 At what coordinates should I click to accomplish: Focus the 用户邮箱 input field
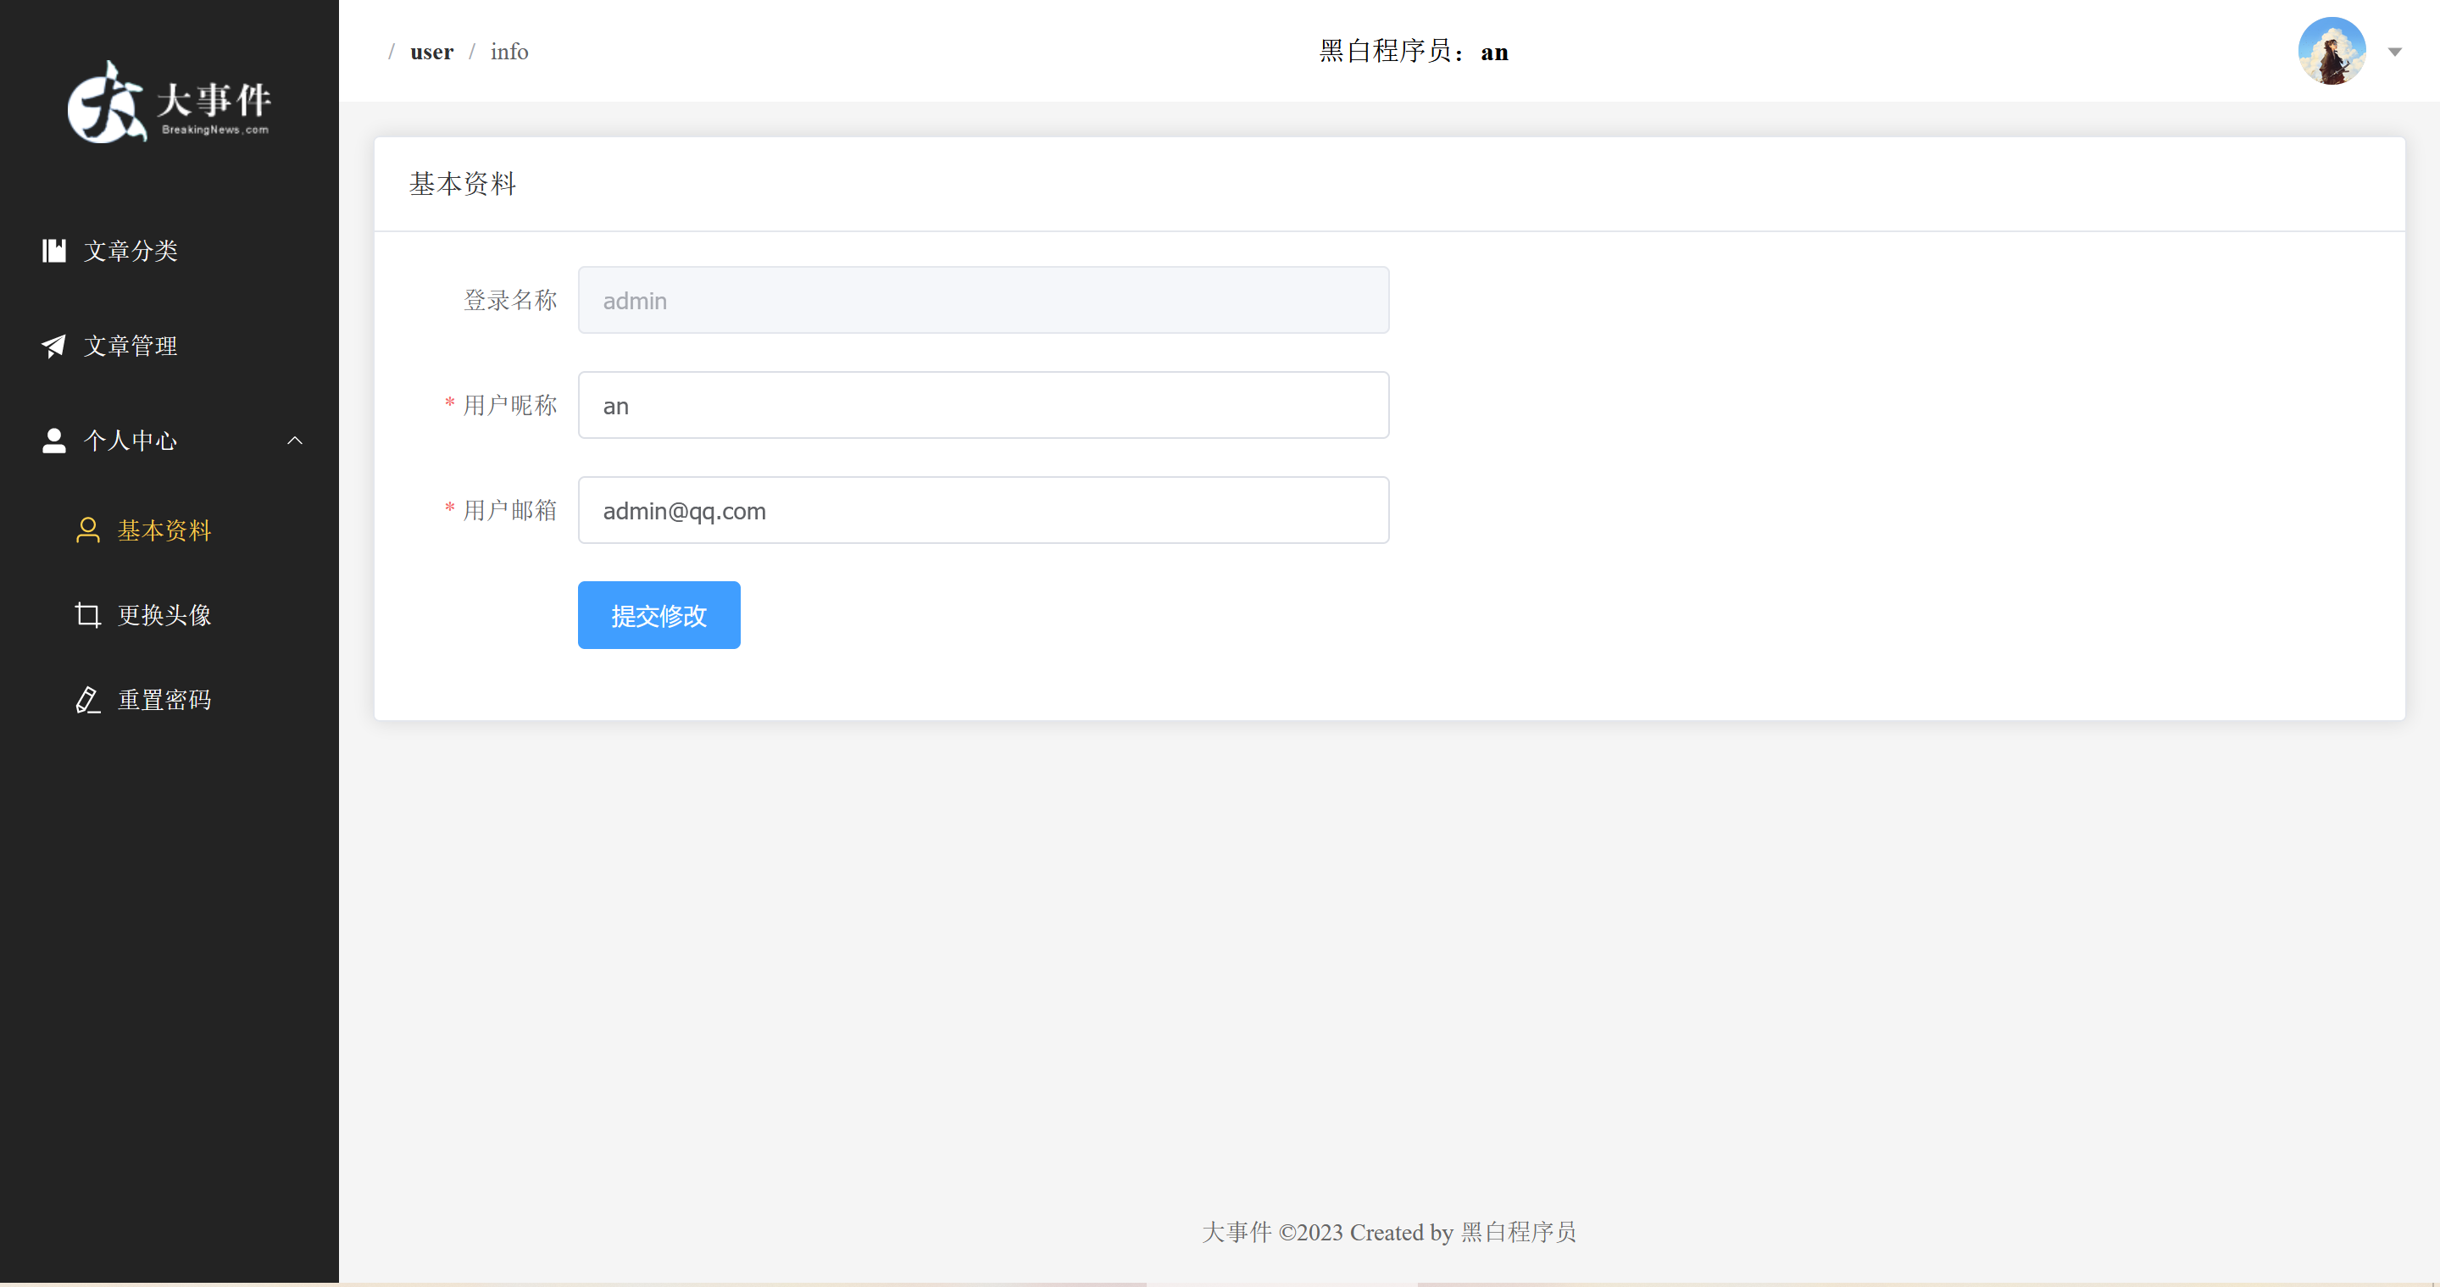tap(983, 510)
